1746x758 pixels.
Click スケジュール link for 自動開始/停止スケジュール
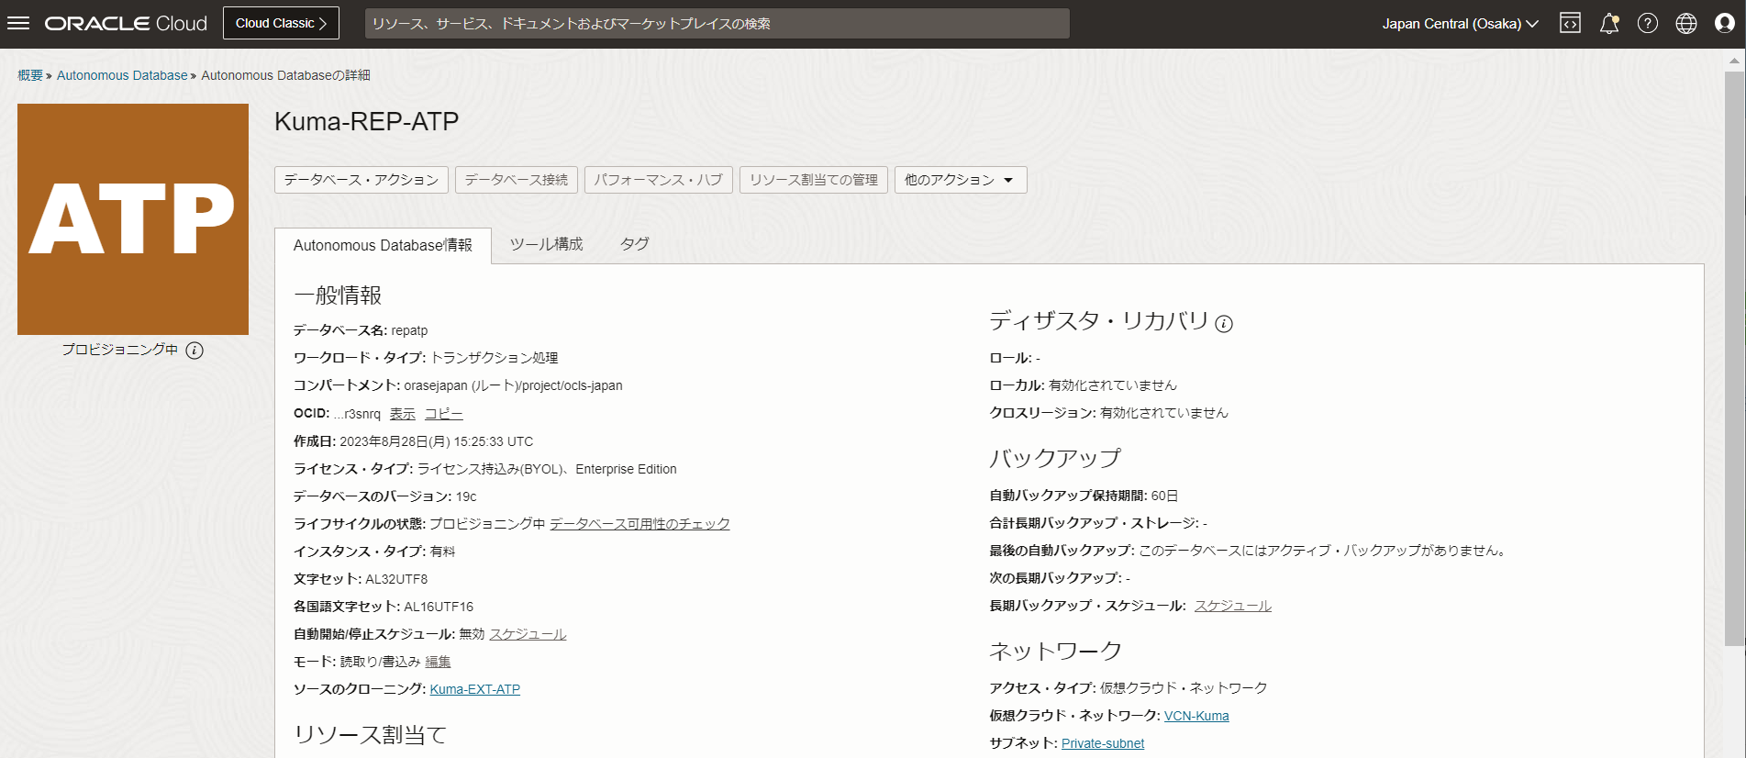tap(528, 634)
